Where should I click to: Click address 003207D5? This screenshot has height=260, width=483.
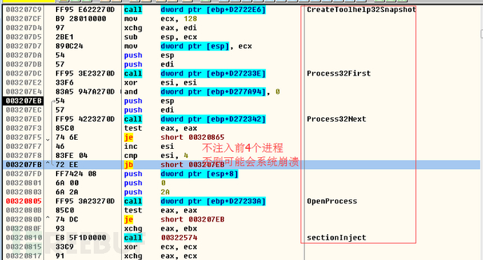pos(24,37)
